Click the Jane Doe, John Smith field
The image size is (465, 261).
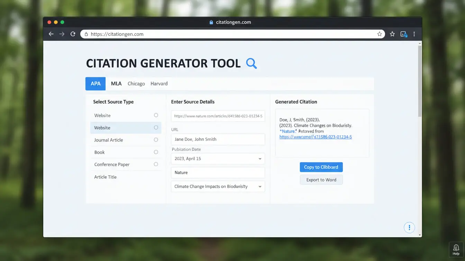click(218, 139)
